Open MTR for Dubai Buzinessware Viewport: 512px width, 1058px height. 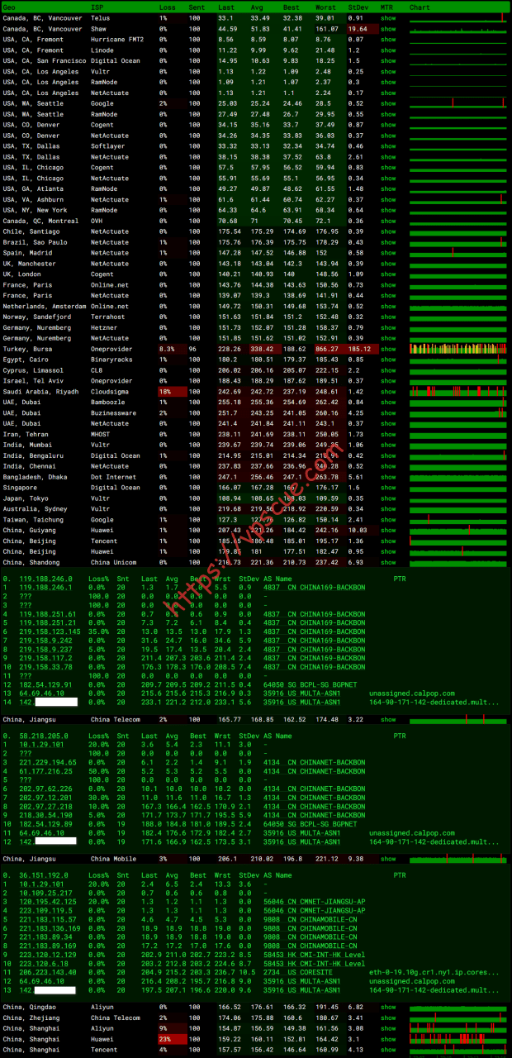(x=388, y=412)
